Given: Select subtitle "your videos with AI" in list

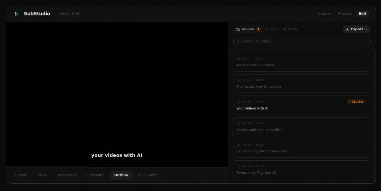Looking at the screenshot, I should pos(301,105).
